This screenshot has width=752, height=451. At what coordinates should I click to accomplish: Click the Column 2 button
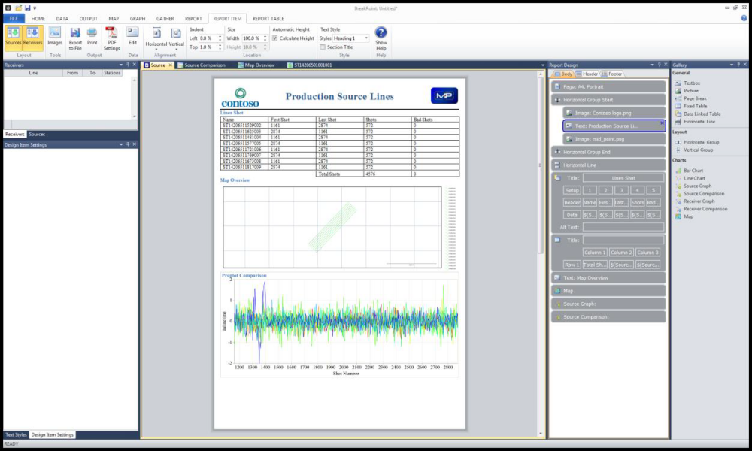(x=621, y=253)
